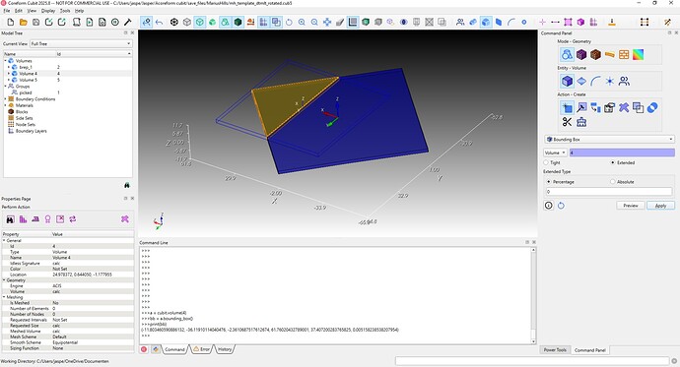Image resolution: width=680 pixels, height=367 pixels.
Task: Click the Zoom In magnifier icon
Action: [x=302, y=22]
